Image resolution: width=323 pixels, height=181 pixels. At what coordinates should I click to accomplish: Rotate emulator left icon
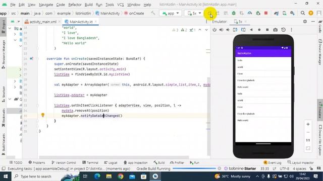[x=235, y=30]
